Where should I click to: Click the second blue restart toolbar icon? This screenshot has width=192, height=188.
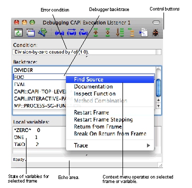tap(71, 32)
